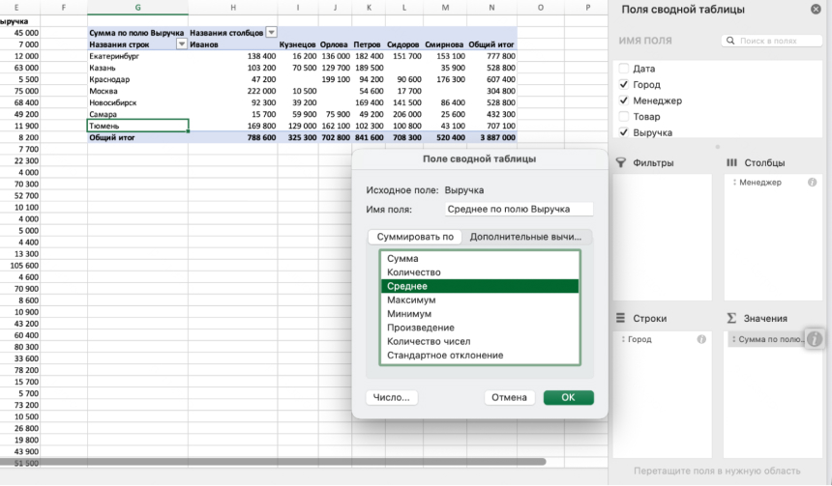Image resolution: width=832 pixels, height=486 pixels.
Task: Click the Значения sigma icon
Action: tap(731, 318)
